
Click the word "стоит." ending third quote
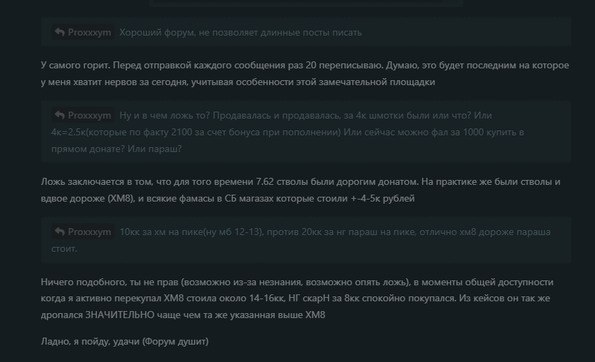64,248
